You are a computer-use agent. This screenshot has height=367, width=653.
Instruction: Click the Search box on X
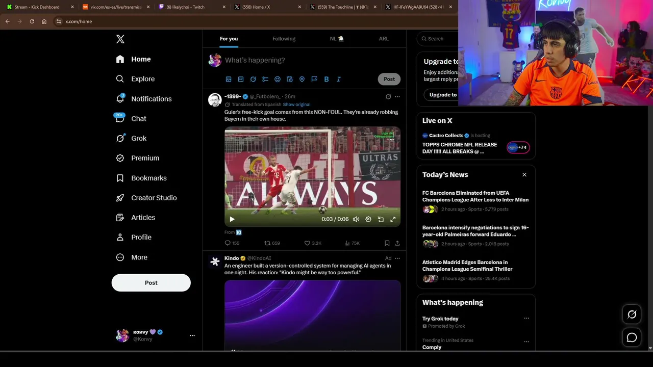point(438,39)
